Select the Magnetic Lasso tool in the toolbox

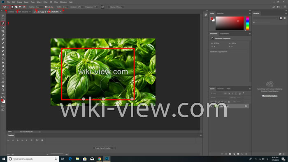(x=3, y=23)
